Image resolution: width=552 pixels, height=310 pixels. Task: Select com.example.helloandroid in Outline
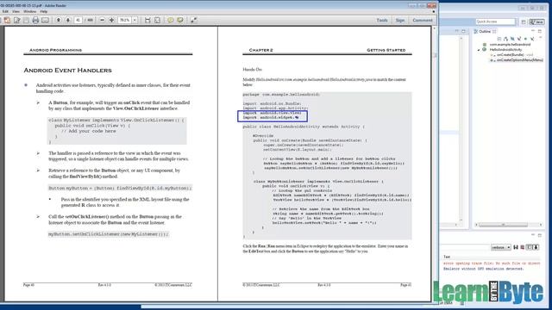tap(510, 45)
